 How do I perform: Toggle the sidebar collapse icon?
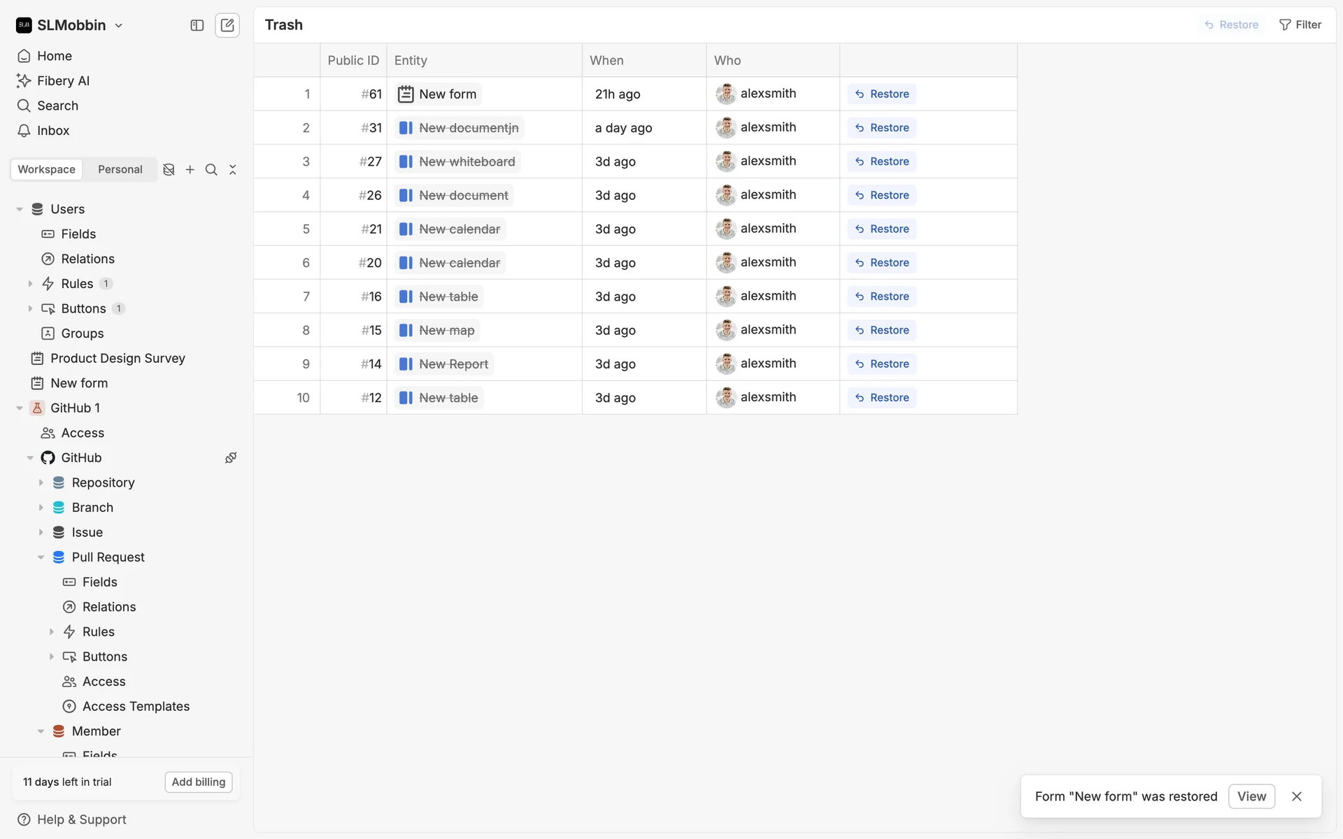(197, 25)
